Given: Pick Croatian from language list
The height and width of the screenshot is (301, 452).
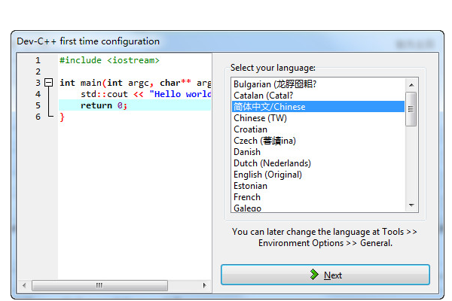Looking at the screenshot, I should 250,129.
